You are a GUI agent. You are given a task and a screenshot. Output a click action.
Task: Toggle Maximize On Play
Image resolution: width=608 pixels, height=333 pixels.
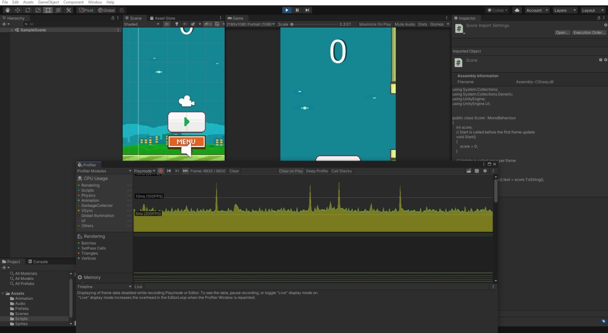(375, 24)
